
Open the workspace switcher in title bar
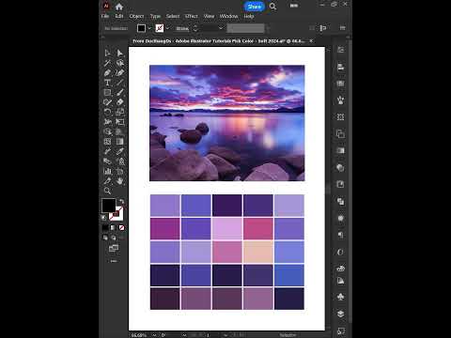click(x=294, y=6)
